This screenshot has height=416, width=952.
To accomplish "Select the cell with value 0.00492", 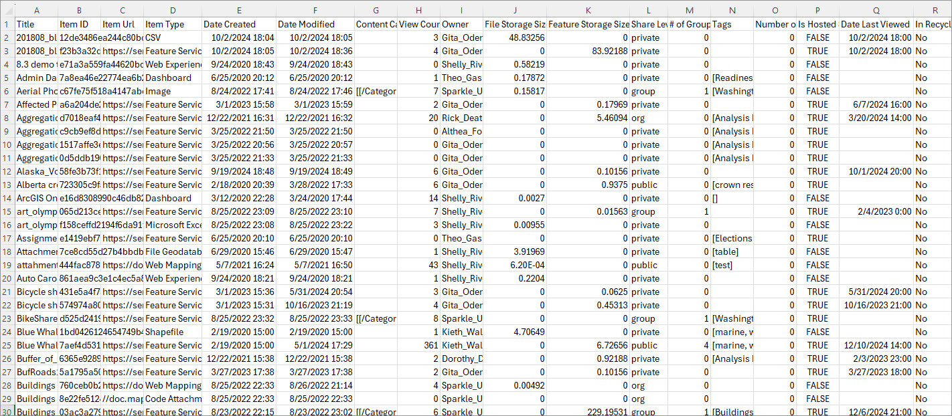I will point(515,385).
